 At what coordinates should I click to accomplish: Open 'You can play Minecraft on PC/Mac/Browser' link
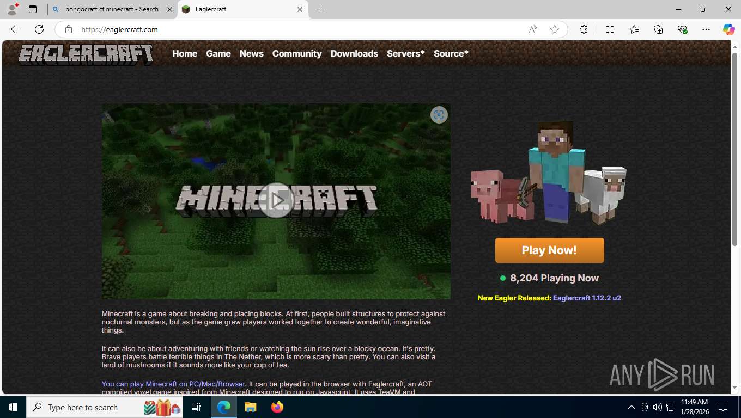(x=173, y=384)
